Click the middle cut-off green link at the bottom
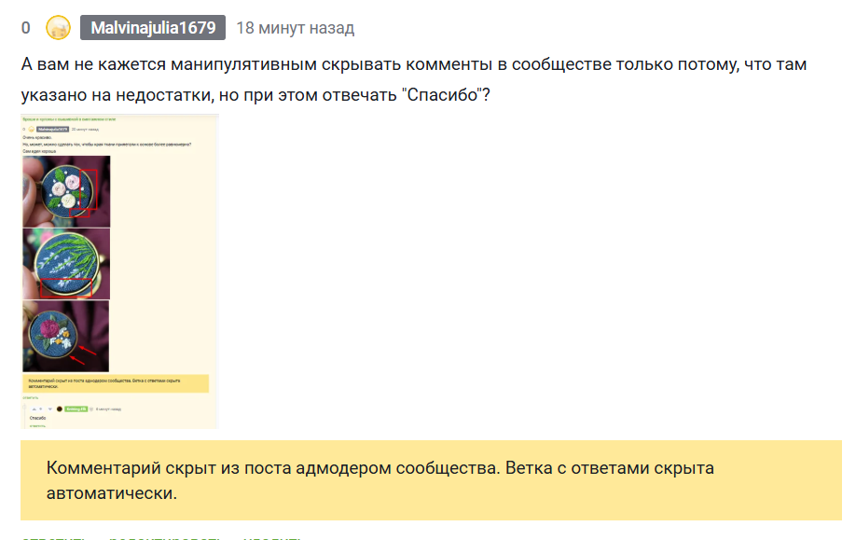856x540 pixels. point(164,538)
